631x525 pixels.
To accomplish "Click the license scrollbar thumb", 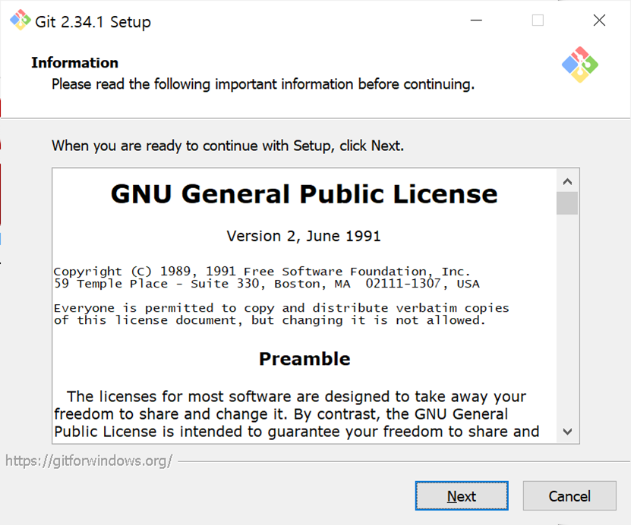I will coord(567,203).
